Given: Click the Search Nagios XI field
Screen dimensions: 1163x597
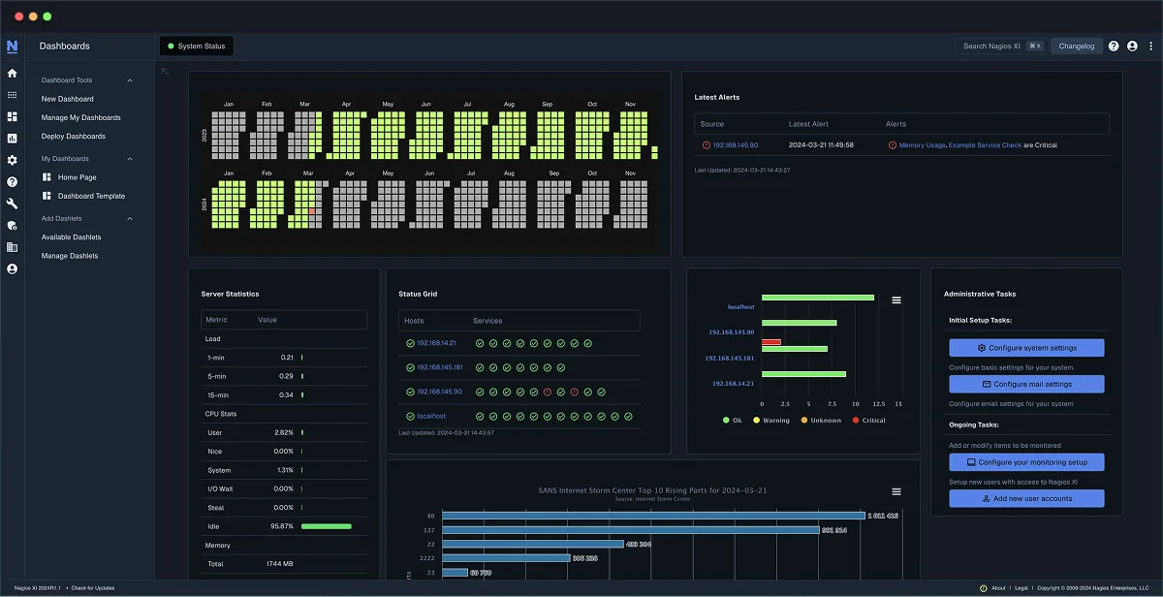Looking at the screenshot, I should [993, 45].
